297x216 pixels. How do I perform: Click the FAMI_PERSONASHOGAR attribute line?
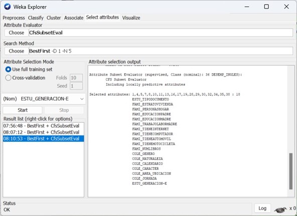point(151,109)
